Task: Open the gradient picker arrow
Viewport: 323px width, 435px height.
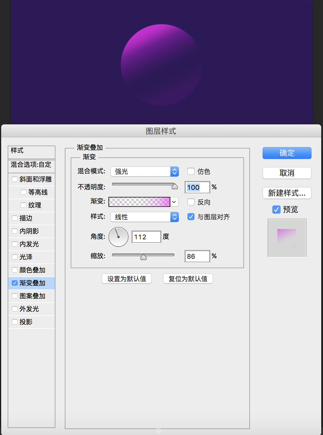Action: 174,202
